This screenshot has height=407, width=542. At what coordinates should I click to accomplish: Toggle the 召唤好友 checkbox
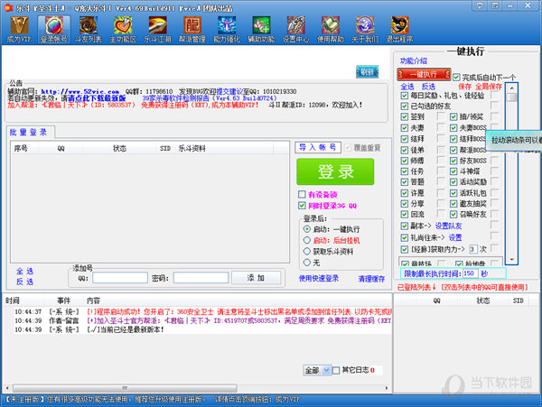pos(453,215)
